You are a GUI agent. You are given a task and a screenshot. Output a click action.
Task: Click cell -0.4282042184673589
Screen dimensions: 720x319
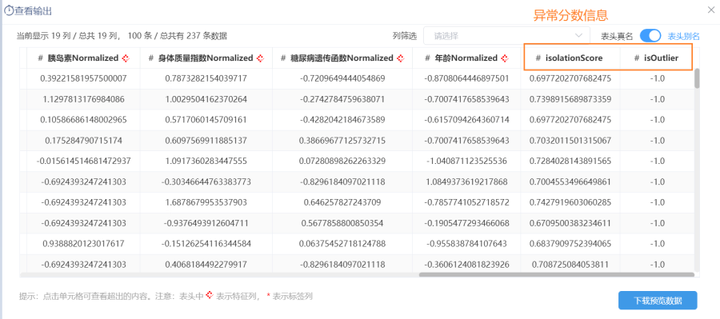point(342,120)
